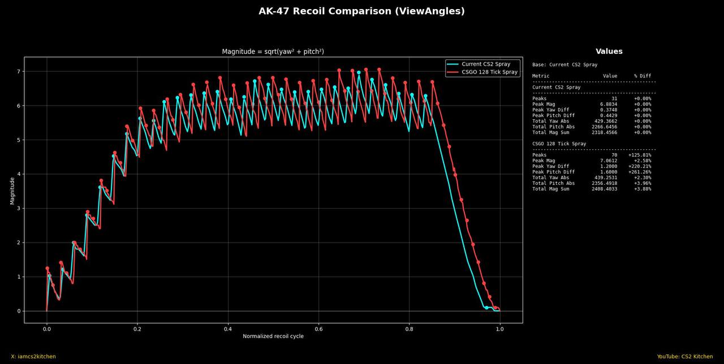Click the x-axis tick label '0.8'
Viewport: 724px width, 364px height.
tap(409, 328)
